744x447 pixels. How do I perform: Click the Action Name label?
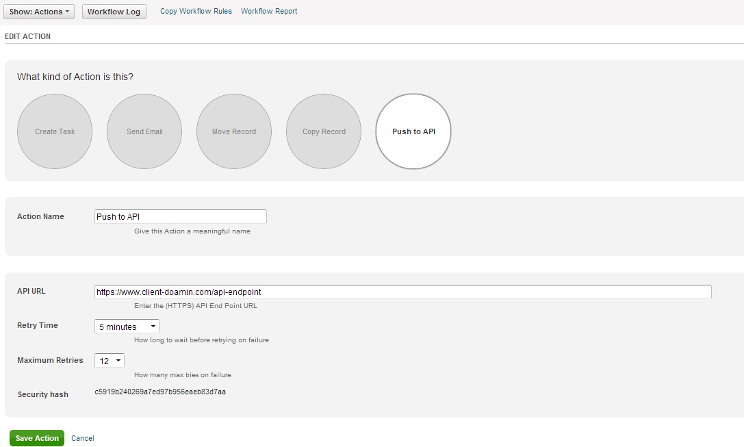[40, 216]
